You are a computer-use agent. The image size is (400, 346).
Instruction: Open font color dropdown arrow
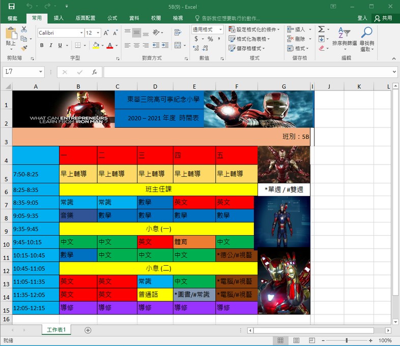coord(117,46)
